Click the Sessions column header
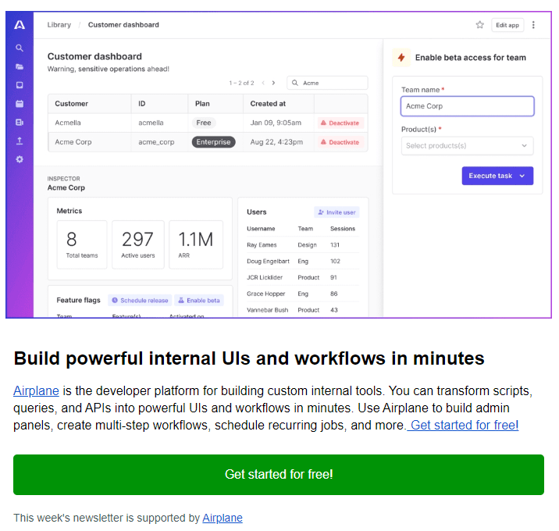This screenshot has height=531, width=559. [343, 229]
